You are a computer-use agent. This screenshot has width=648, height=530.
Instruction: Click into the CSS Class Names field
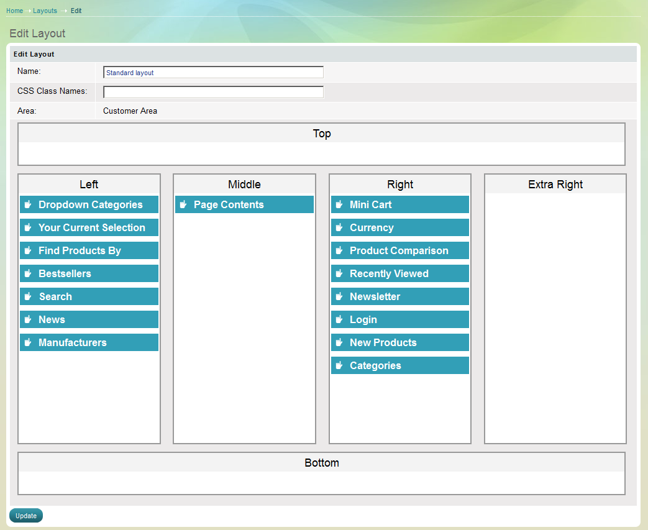pyautogui.click(x=213, y=92)
